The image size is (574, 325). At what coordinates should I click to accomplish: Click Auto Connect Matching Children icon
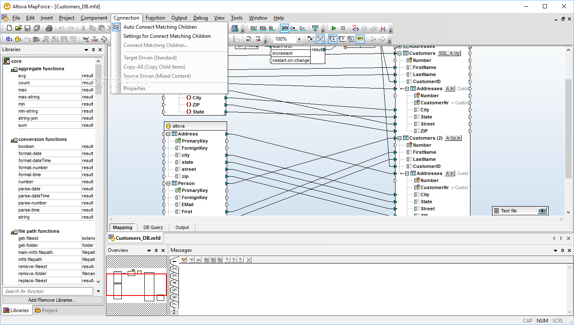(x=116, y=27)
